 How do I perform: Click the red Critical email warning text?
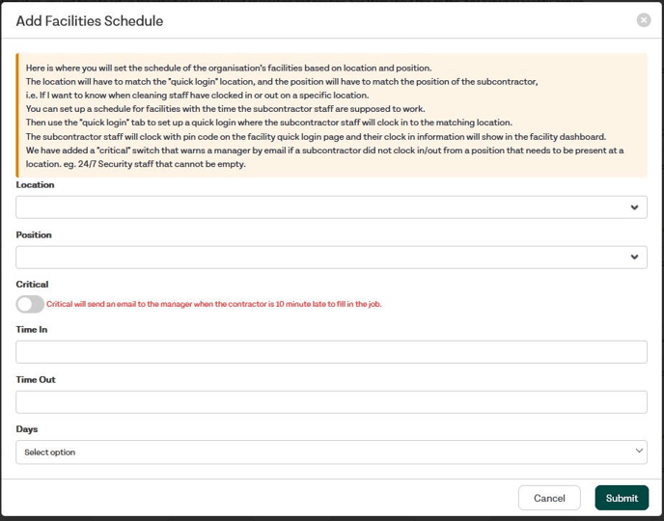pos(214,304)
